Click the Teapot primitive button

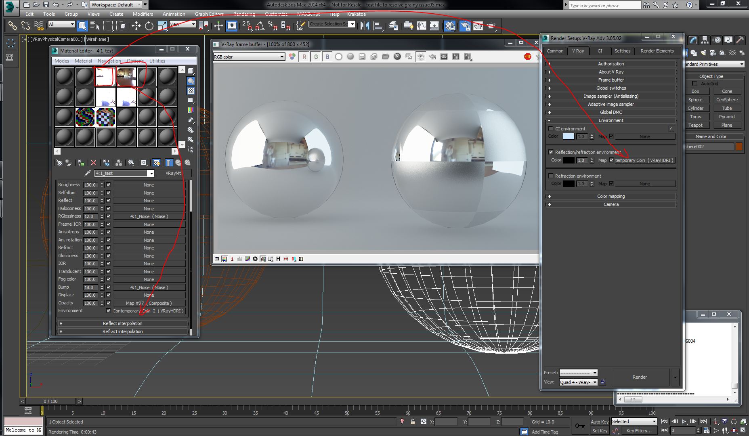coord(695,125)
